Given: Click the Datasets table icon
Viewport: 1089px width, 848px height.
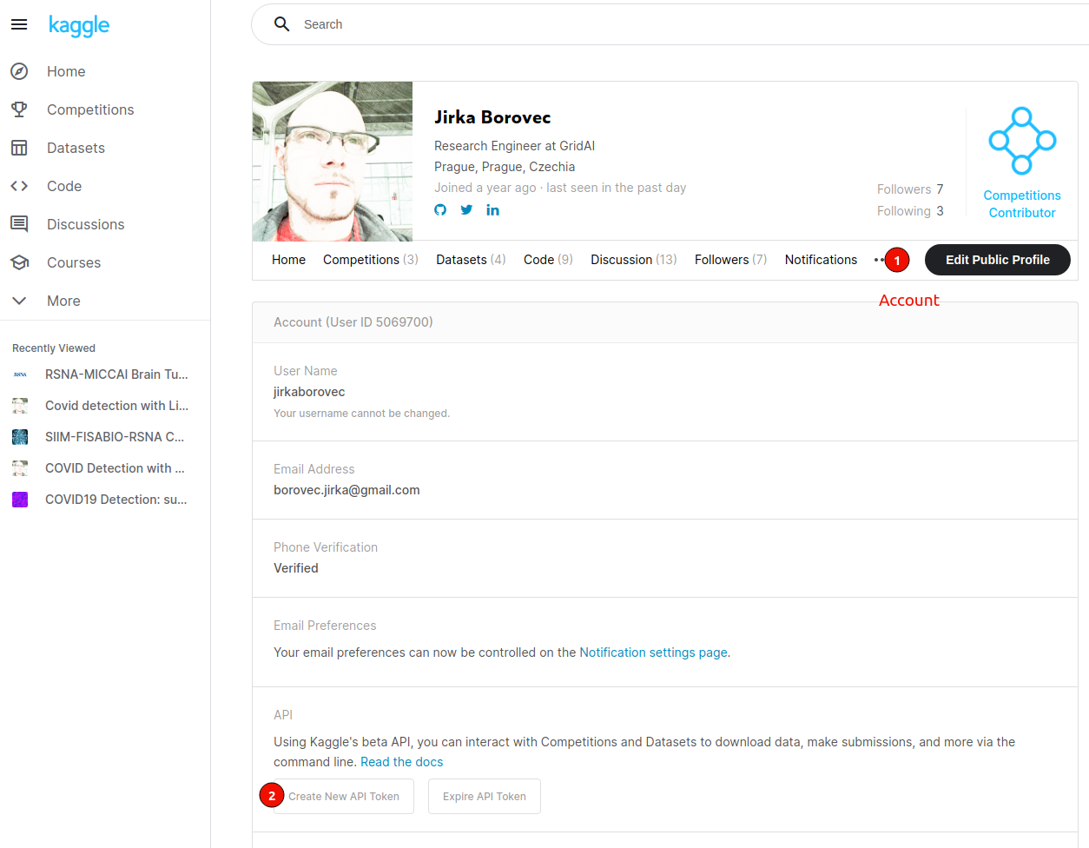Looking at the screenshot, I should coord(19,148).
